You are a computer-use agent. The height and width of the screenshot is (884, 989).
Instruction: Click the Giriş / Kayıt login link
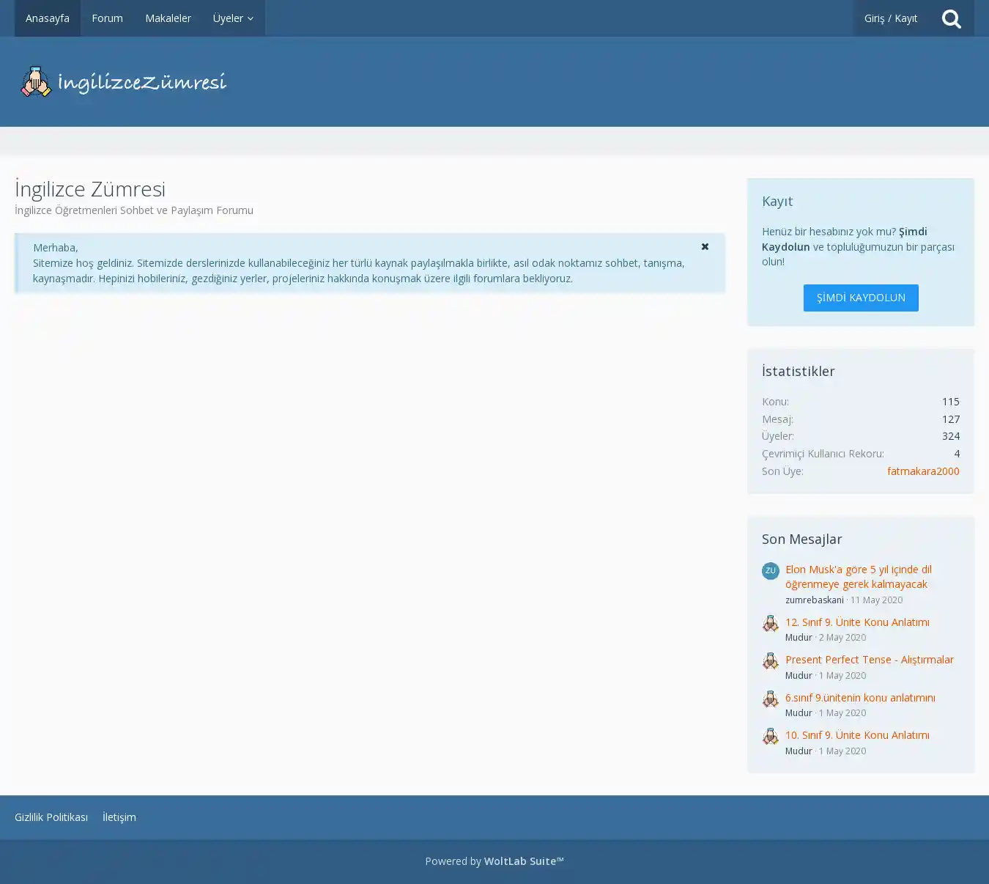890,18
